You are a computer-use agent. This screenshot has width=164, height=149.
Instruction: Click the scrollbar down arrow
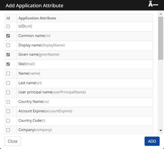[x=161, y=131]
